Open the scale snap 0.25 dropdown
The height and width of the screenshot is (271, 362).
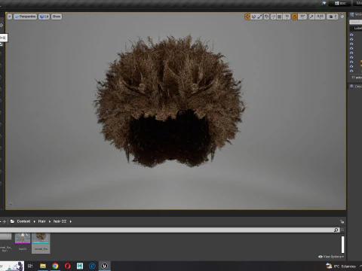tap(320, 17)
